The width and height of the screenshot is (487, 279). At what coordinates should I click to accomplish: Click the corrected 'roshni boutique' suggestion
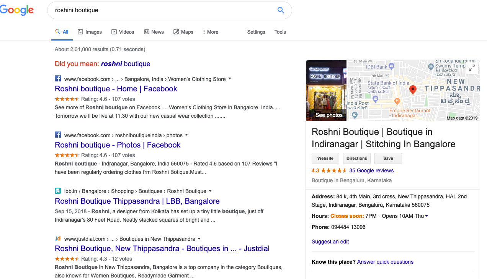[x=126, y=64]
